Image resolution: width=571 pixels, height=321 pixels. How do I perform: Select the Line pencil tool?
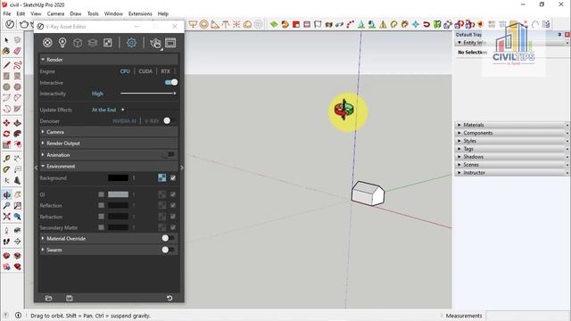(6, 65)
